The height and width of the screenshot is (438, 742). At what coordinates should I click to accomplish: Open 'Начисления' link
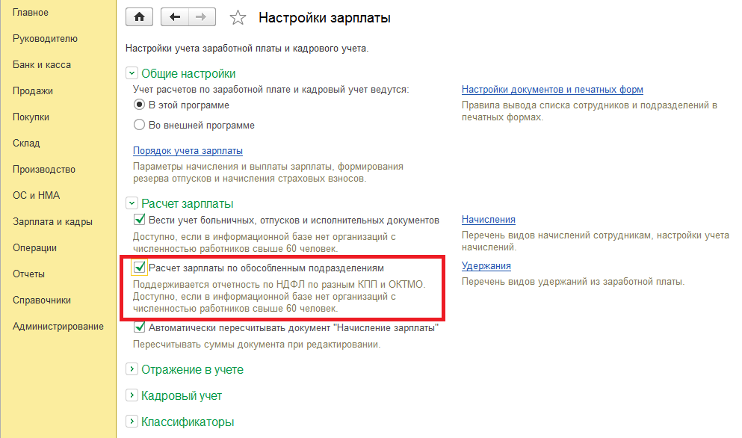[489, 219]
